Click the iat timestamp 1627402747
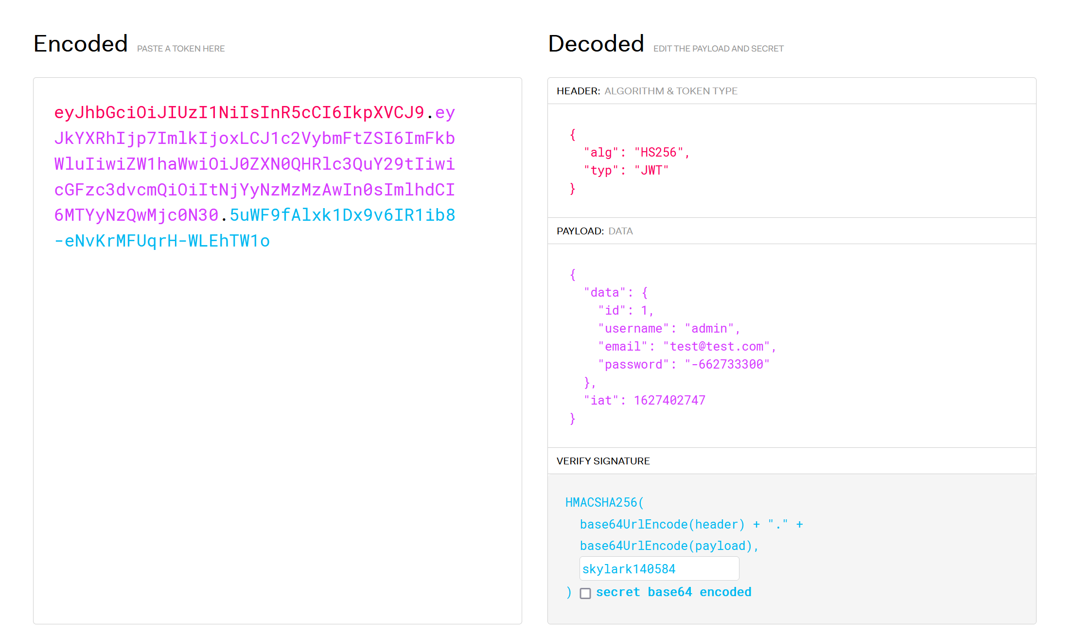 point(669,401)
